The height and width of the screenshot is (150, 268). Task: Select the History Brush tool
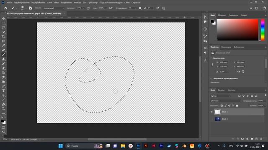3,64
